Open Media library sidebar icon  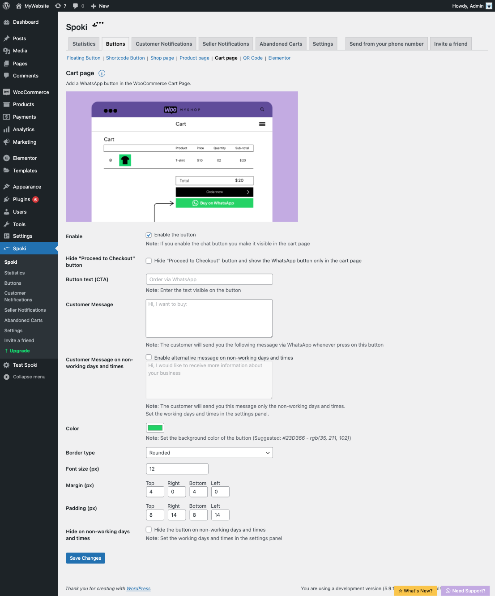point(6,51)
